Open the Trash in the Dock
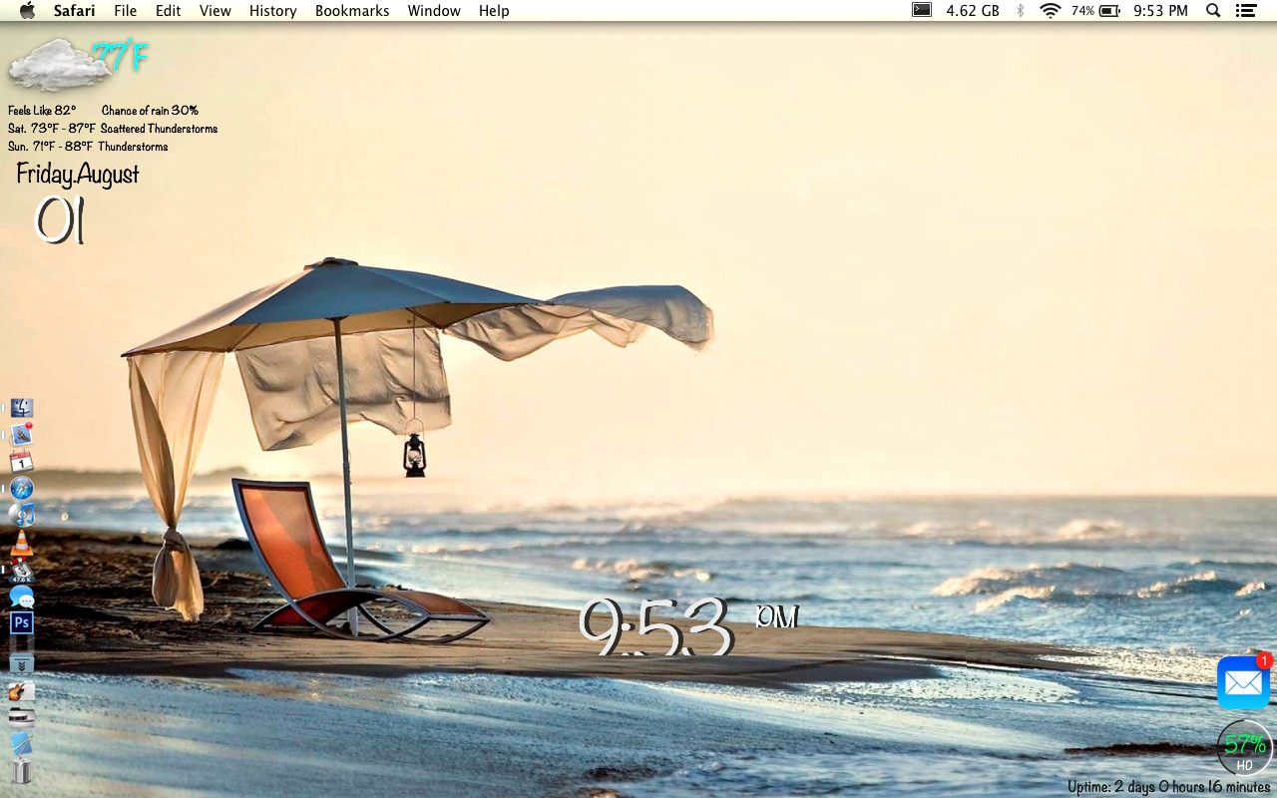The width and height of the screenshot is (1277, 798). pos(22,771)
